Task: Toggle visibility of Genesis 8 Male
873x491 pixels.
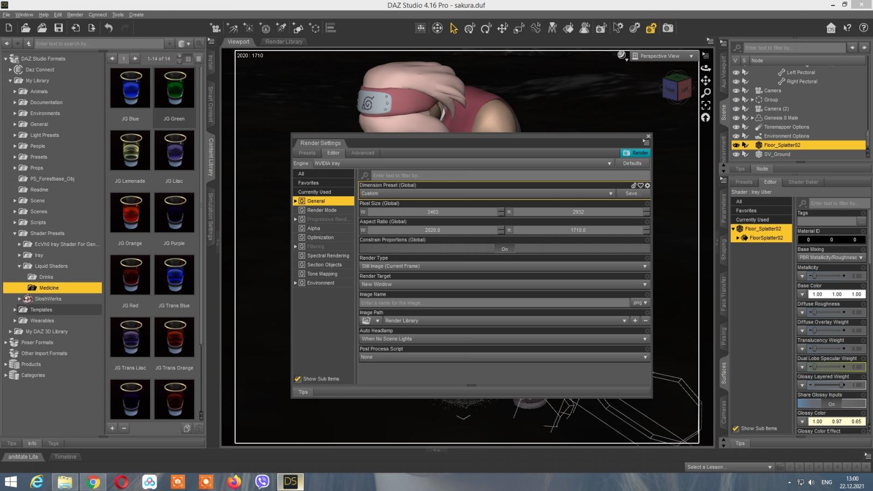Action: [736, 118]
